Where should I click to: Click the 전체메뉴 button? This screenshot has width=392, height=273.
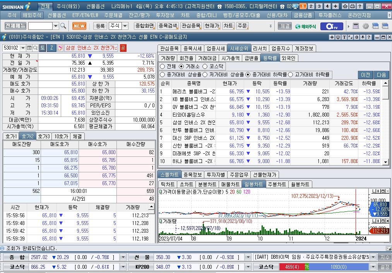point(15,26)
